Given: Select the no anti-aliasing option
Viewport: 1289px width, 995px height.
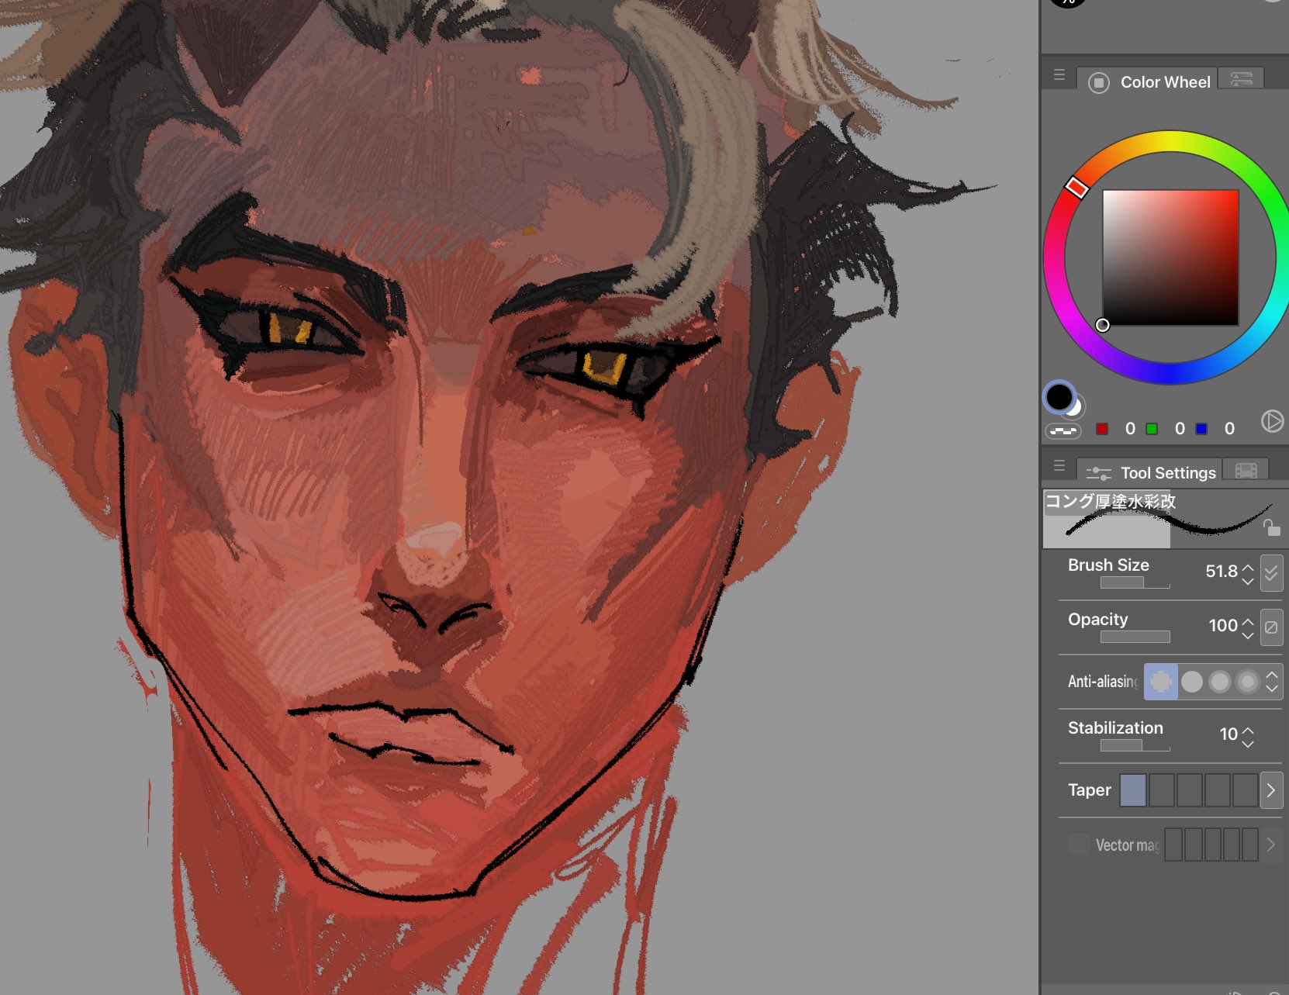Looking at the screenshot, I should (1161, 682).
